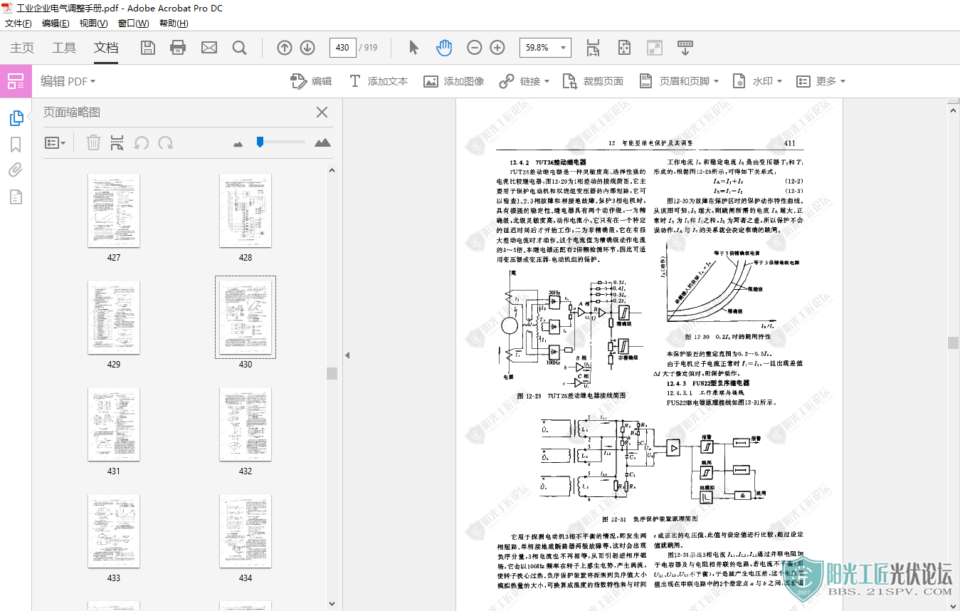Image resolution: width=960 pixels, height=611 pixels.
Task: Open search with the magnifier icon
Action: 240,48
